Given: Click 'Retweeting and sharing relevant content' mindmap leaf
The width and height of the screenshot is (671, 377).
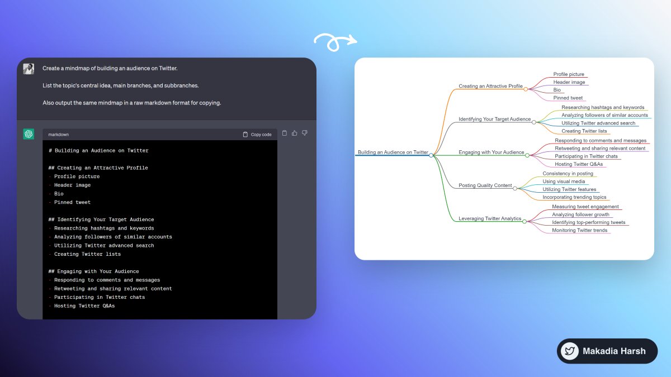Looking at the screenshot, I should pyautogui.click(x=600, y=149).
